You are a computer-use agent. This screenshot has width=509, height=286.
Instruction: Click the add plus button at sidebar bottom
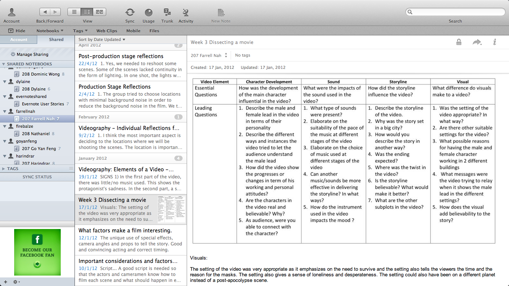coord(5,282)
